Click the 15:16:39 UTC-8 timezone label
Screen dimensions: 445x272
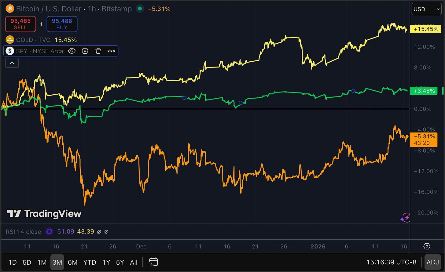[x=391, y=262]
